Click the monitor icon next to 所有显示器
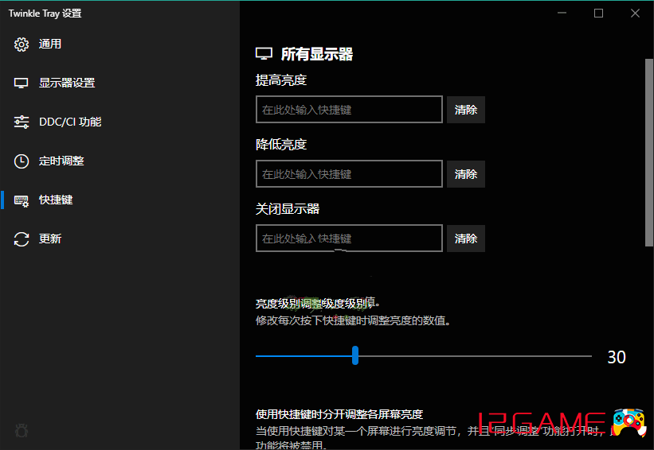Viewport: 654px width, 450px height. pos(264,54)
